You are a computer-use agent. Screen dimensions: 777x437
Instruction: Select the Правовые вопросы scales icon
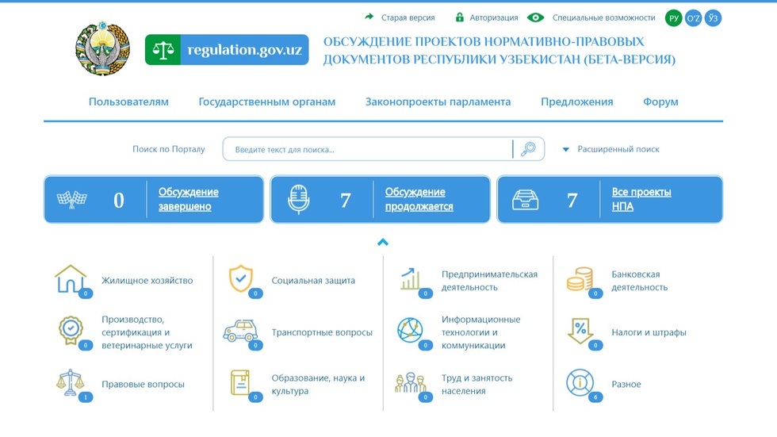coord(71,383)
